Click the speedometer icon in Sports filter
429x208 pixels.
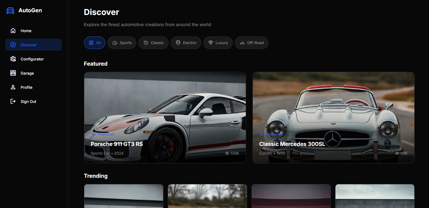(x=115, y=43)
